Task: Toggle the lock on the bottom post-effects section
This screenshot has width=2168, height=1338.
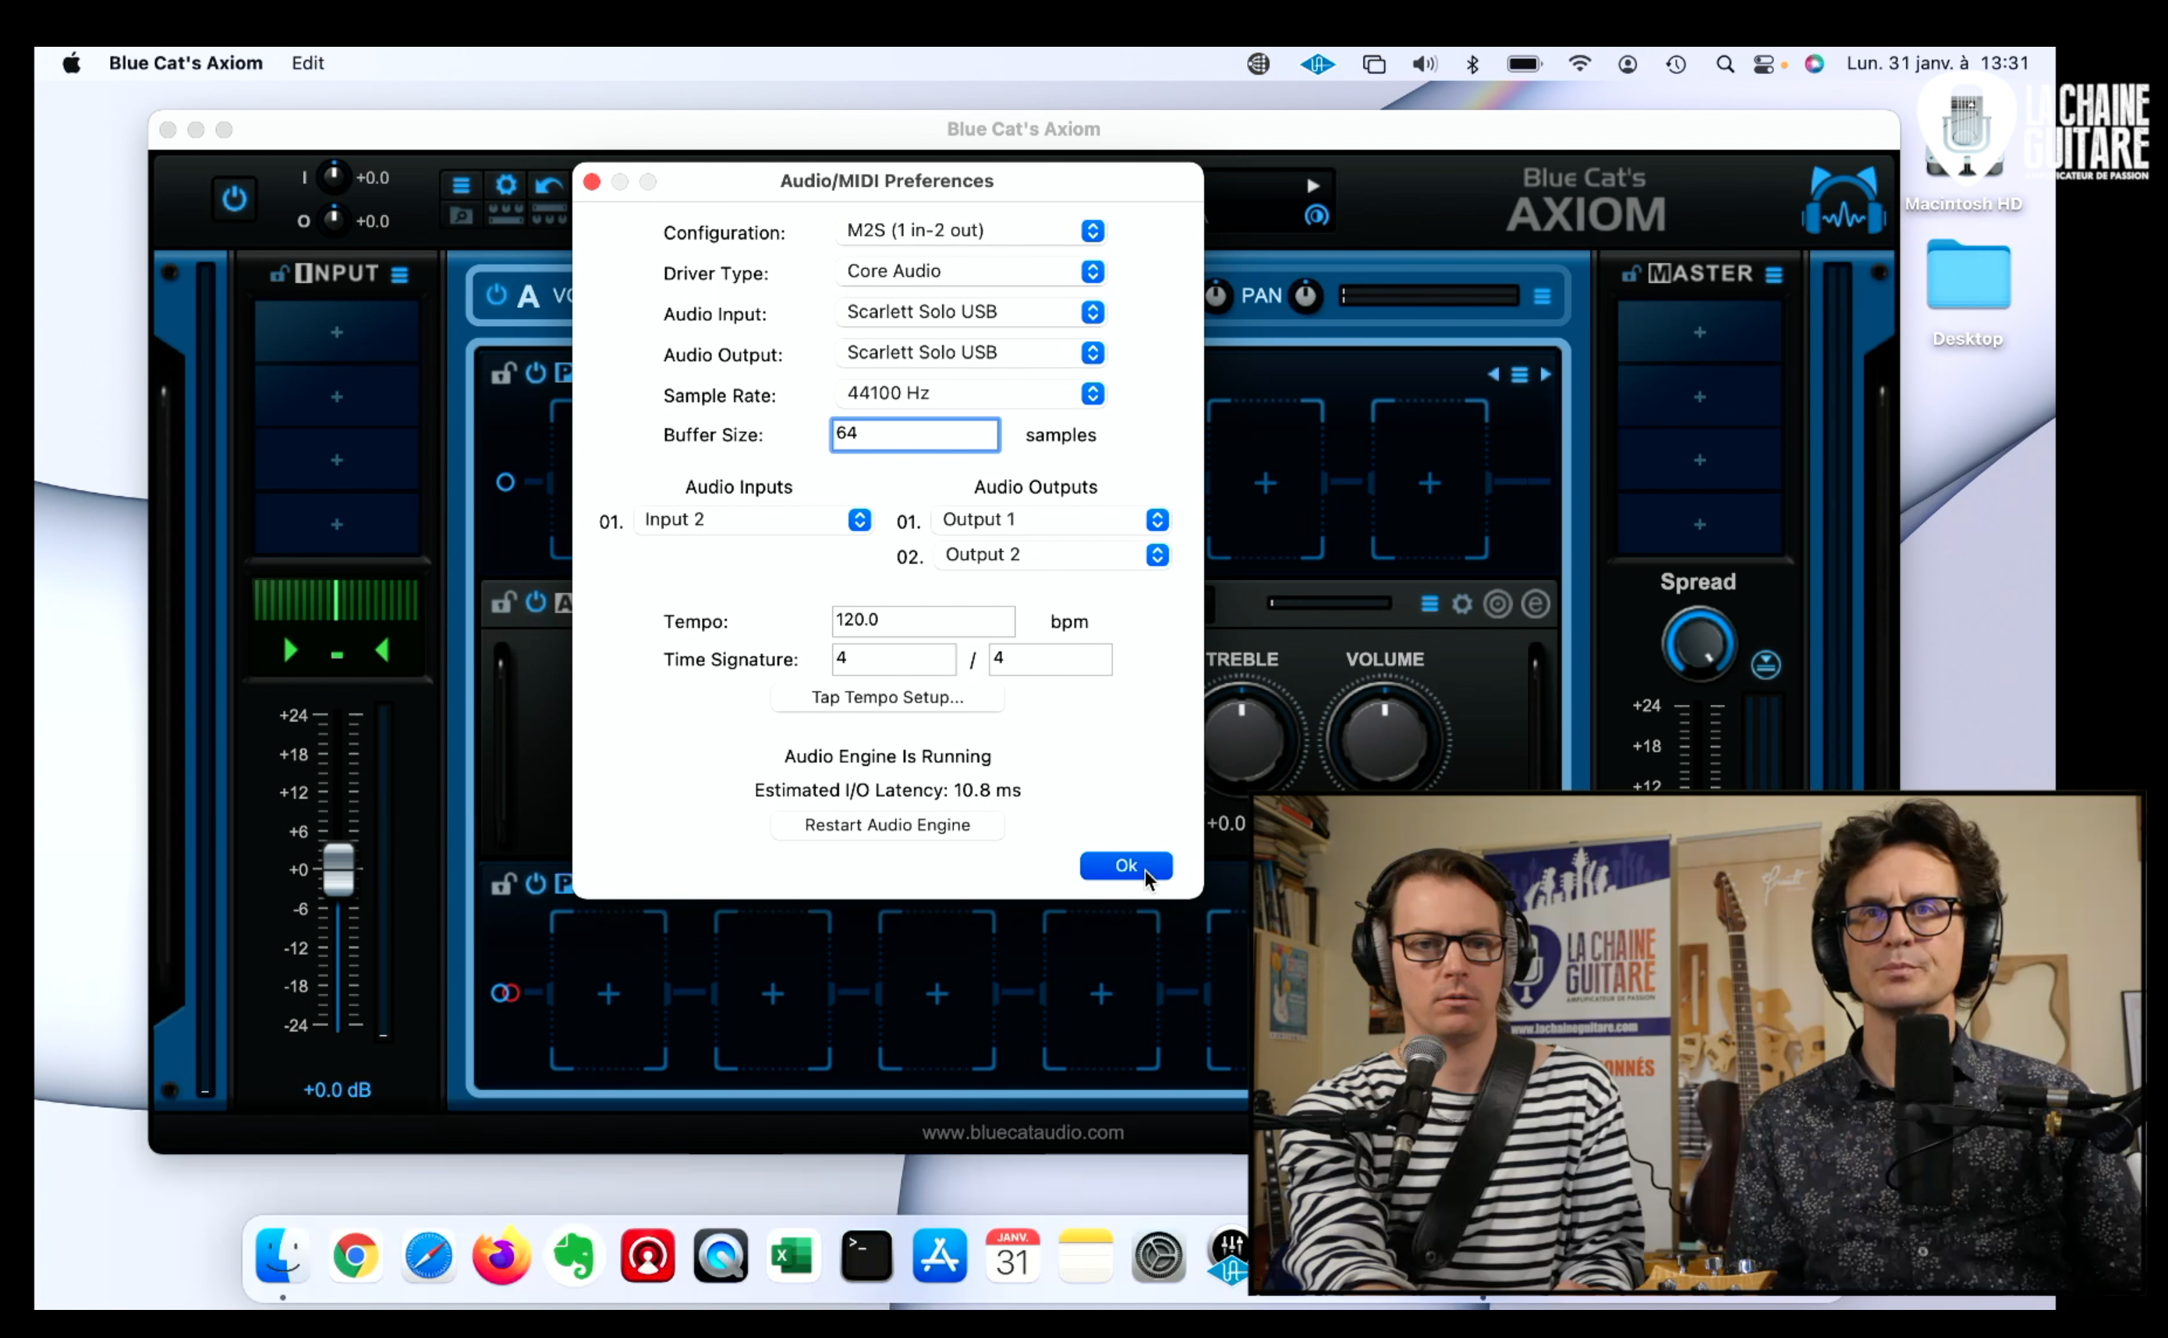Action: [504, 884]
